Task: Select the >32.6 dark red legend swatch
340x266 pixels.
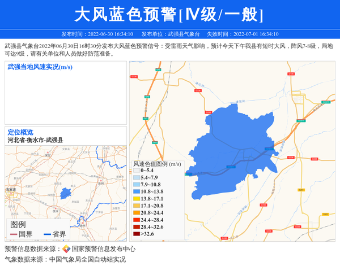Action: coord(136,234)
